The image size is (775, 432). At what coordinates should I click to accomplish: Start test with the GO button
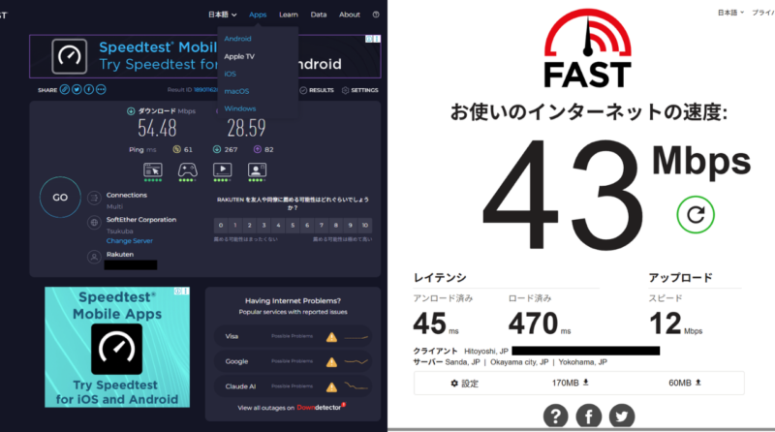click(x=60, y=198)
